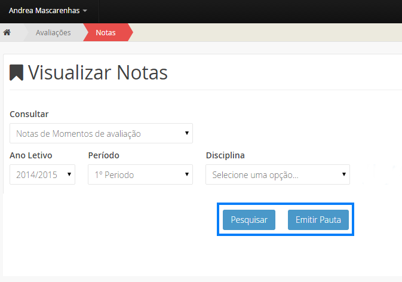Select 'Notas de Momentos de avaliação' text
This screenshot has width=402, height=282.
[x=78, y=134]
